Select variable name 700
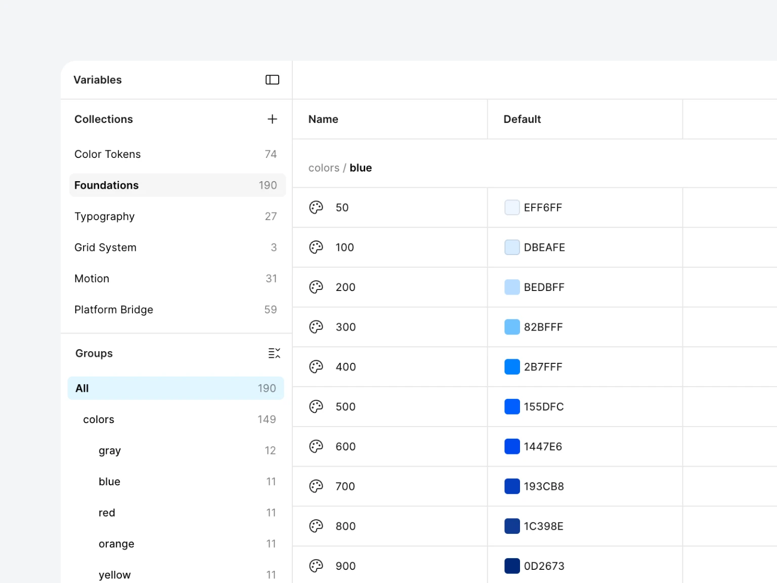777x583 pixels. (x=345, y=486)
